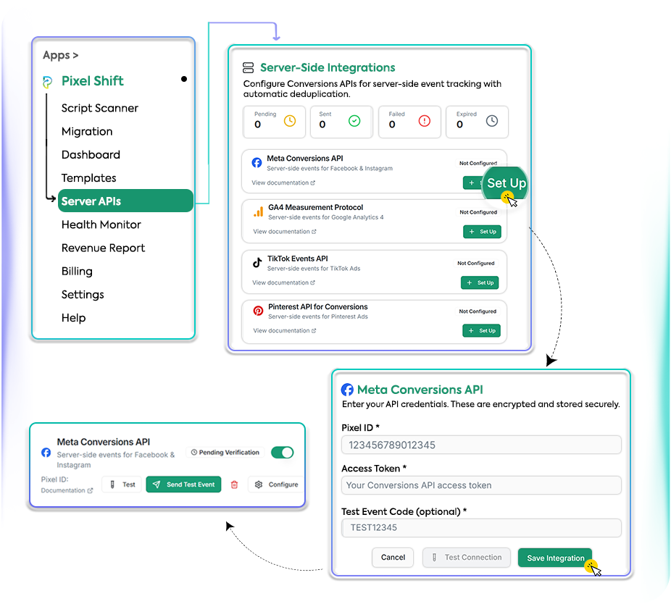Click the Pending clock icon

[x=290, y=121]
